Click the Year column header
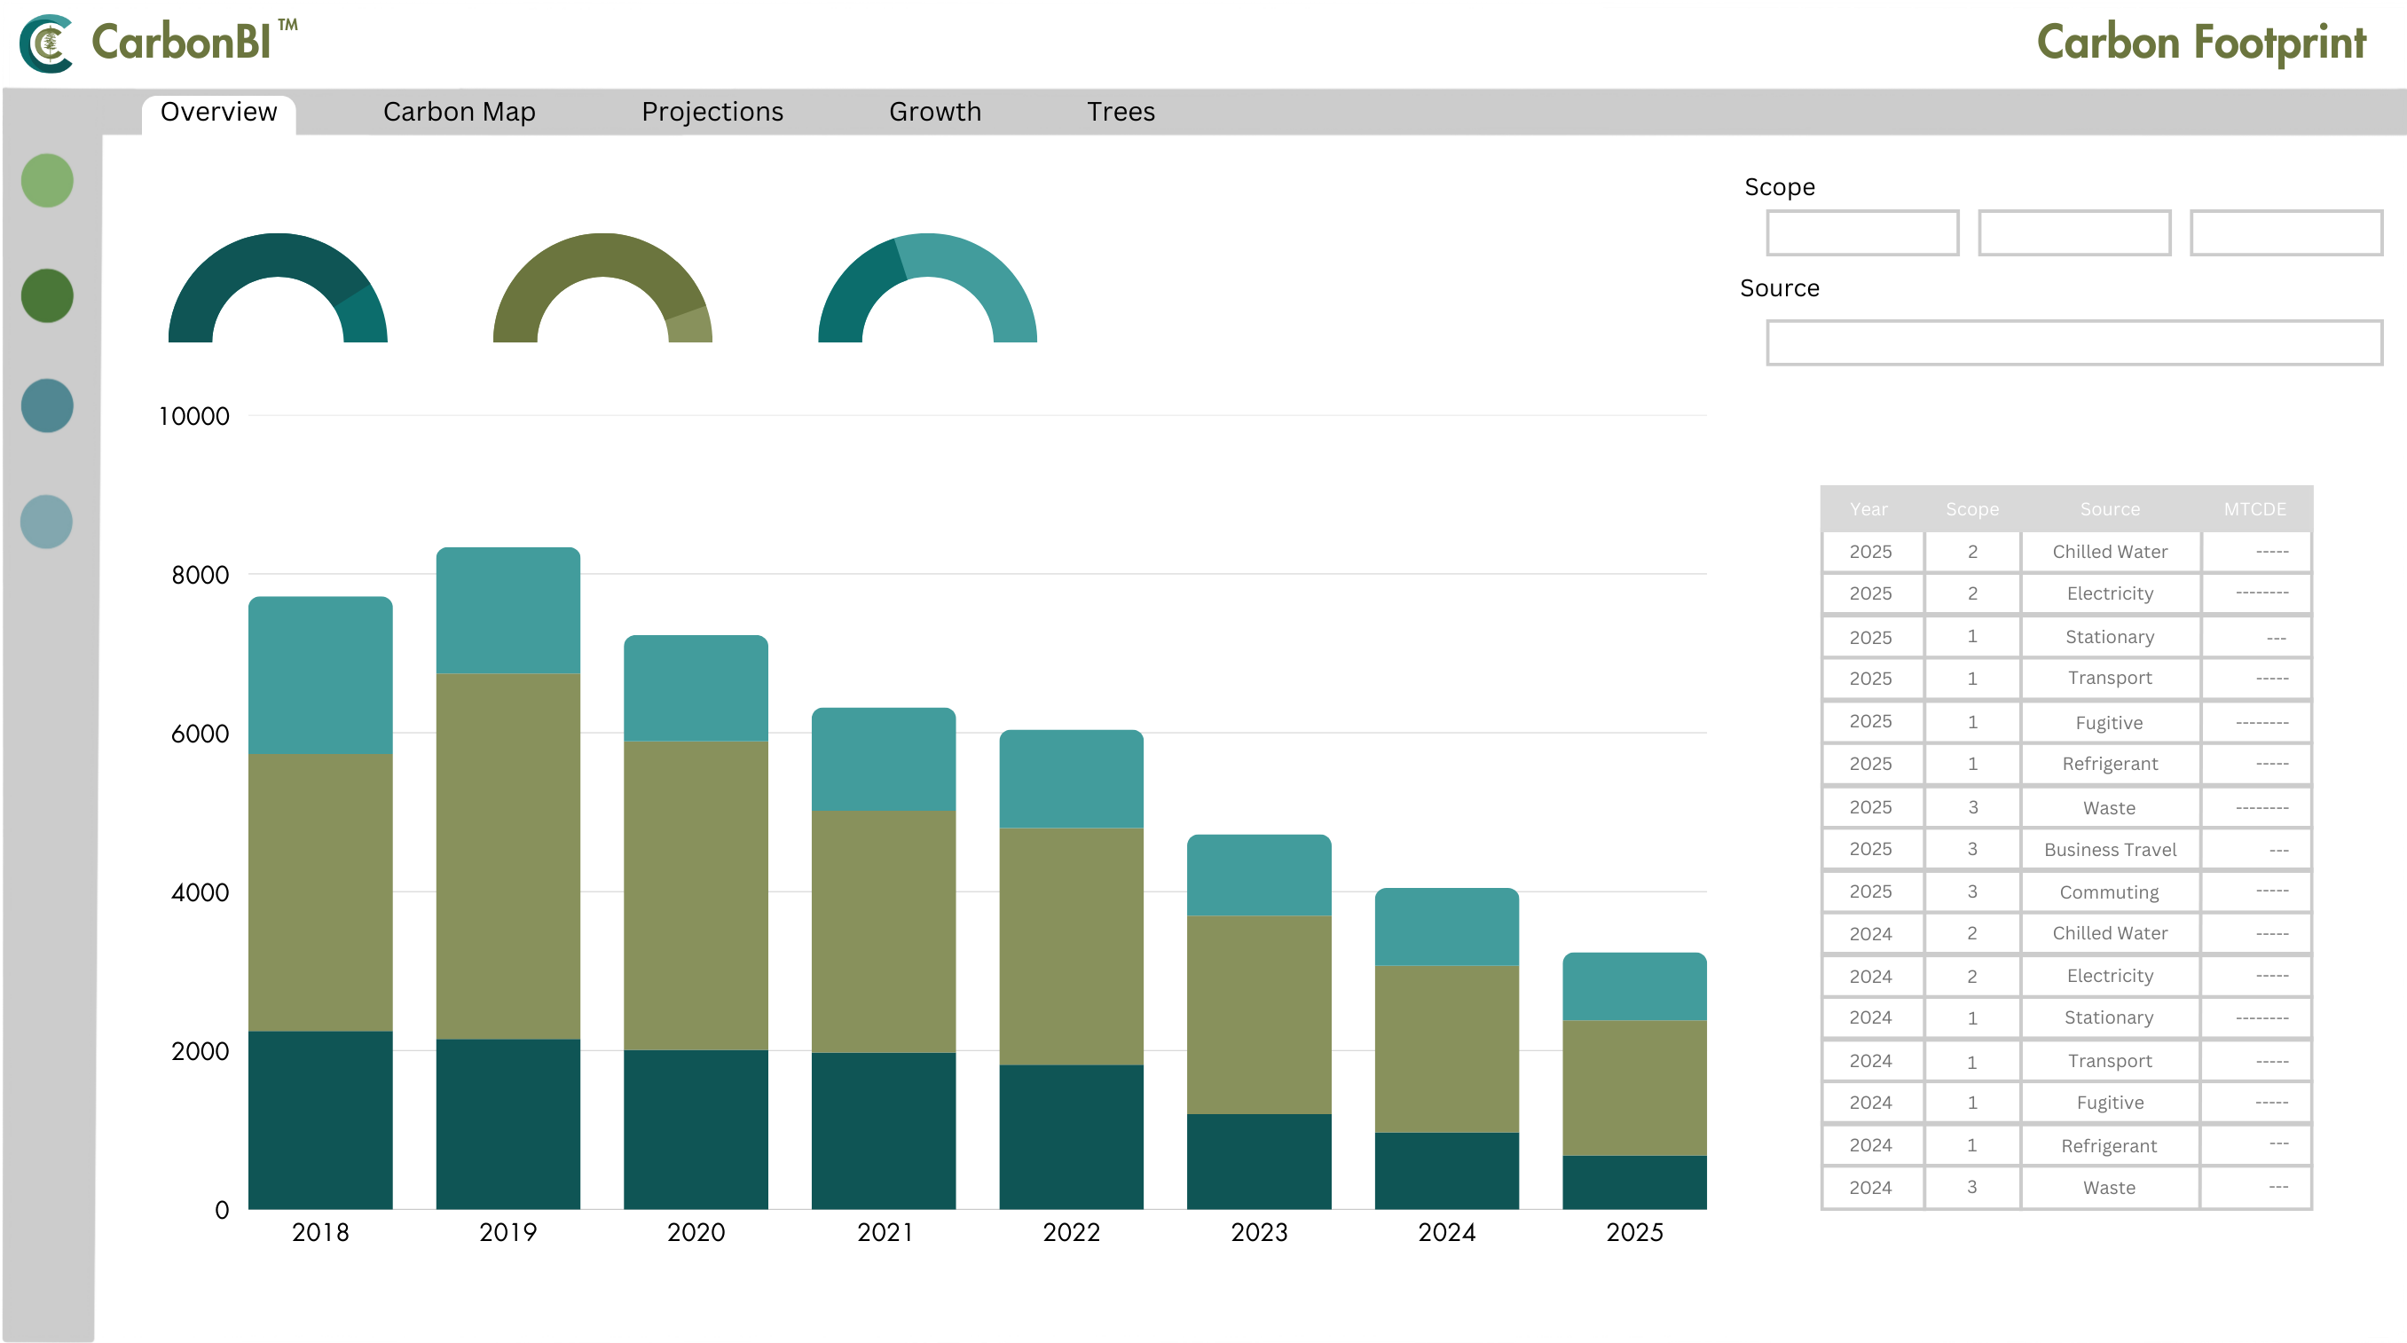 pos(1868,509)
